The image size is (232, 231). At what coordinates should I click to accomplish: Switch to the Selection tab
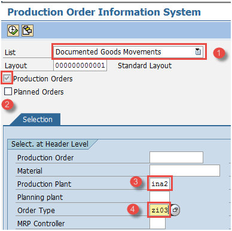pyautogui.click(x=38, y=120)
